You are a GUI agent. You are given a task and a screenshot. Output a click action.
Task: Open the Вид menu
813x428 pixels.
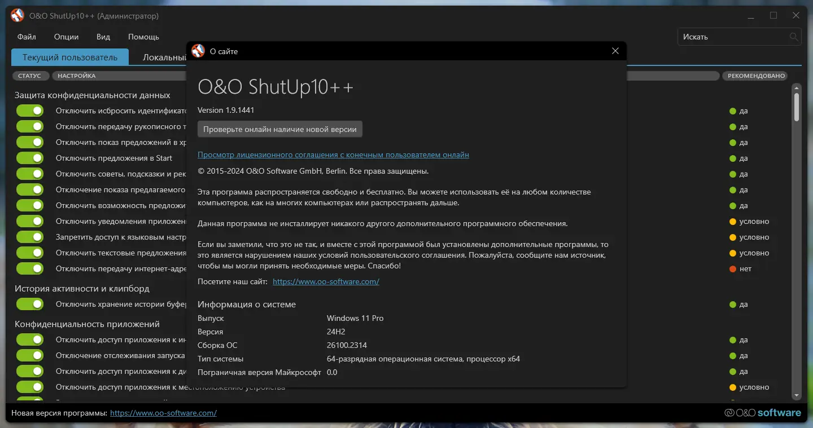point(103,37)
